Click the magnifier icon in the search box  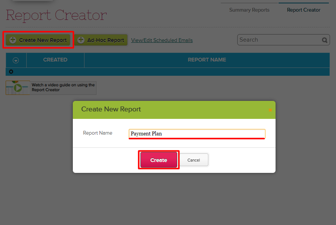coord(324,40)
